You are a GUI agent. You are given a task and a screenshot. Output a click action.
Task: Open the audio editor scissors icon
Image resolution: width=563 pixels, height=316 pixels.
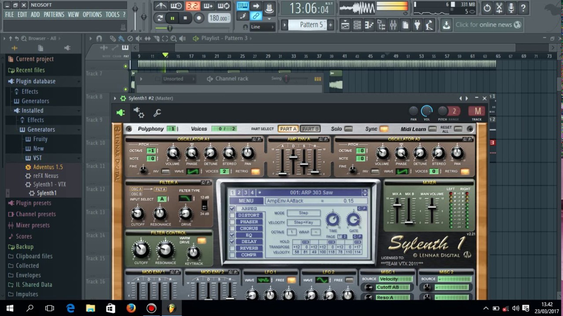[499, 8]
